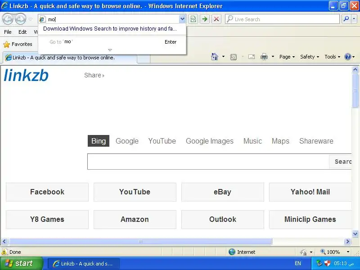The image size is (360, 270).
Task: Open the Edit menu
Action: (x=22, y=32)
